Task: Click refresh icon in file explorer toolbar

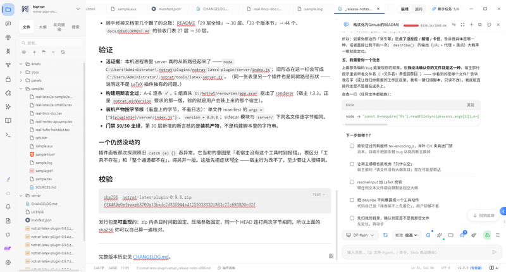Action: point(63,52)
